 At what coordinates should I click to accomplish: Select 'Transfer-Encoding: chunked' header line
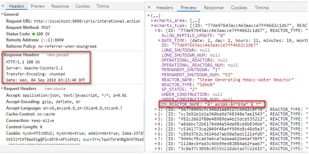[36, 74]
